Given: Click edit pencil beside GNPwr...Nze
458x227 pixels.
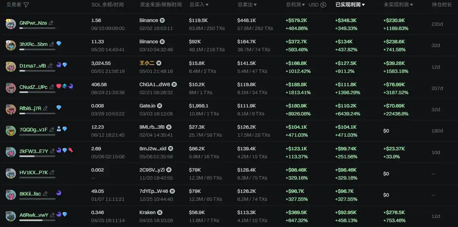Looking at the screenshot, I should (51, 23).
